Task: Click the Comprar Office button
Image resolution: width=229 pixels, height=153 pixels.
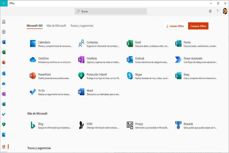Action: coord(198,26)
